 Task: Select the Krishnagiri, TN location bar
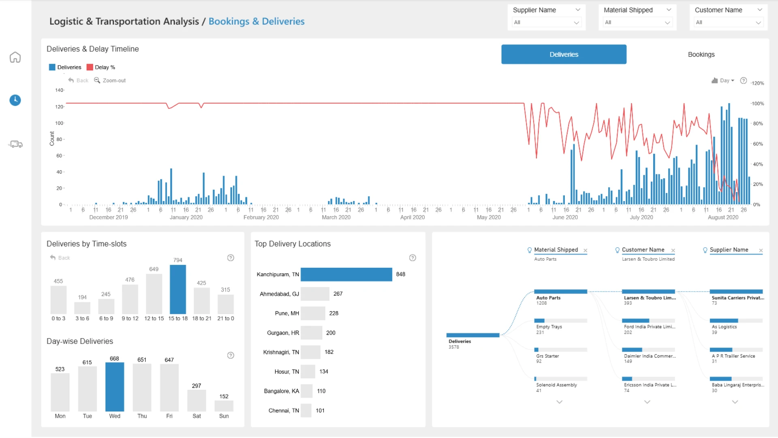(310, 352)
